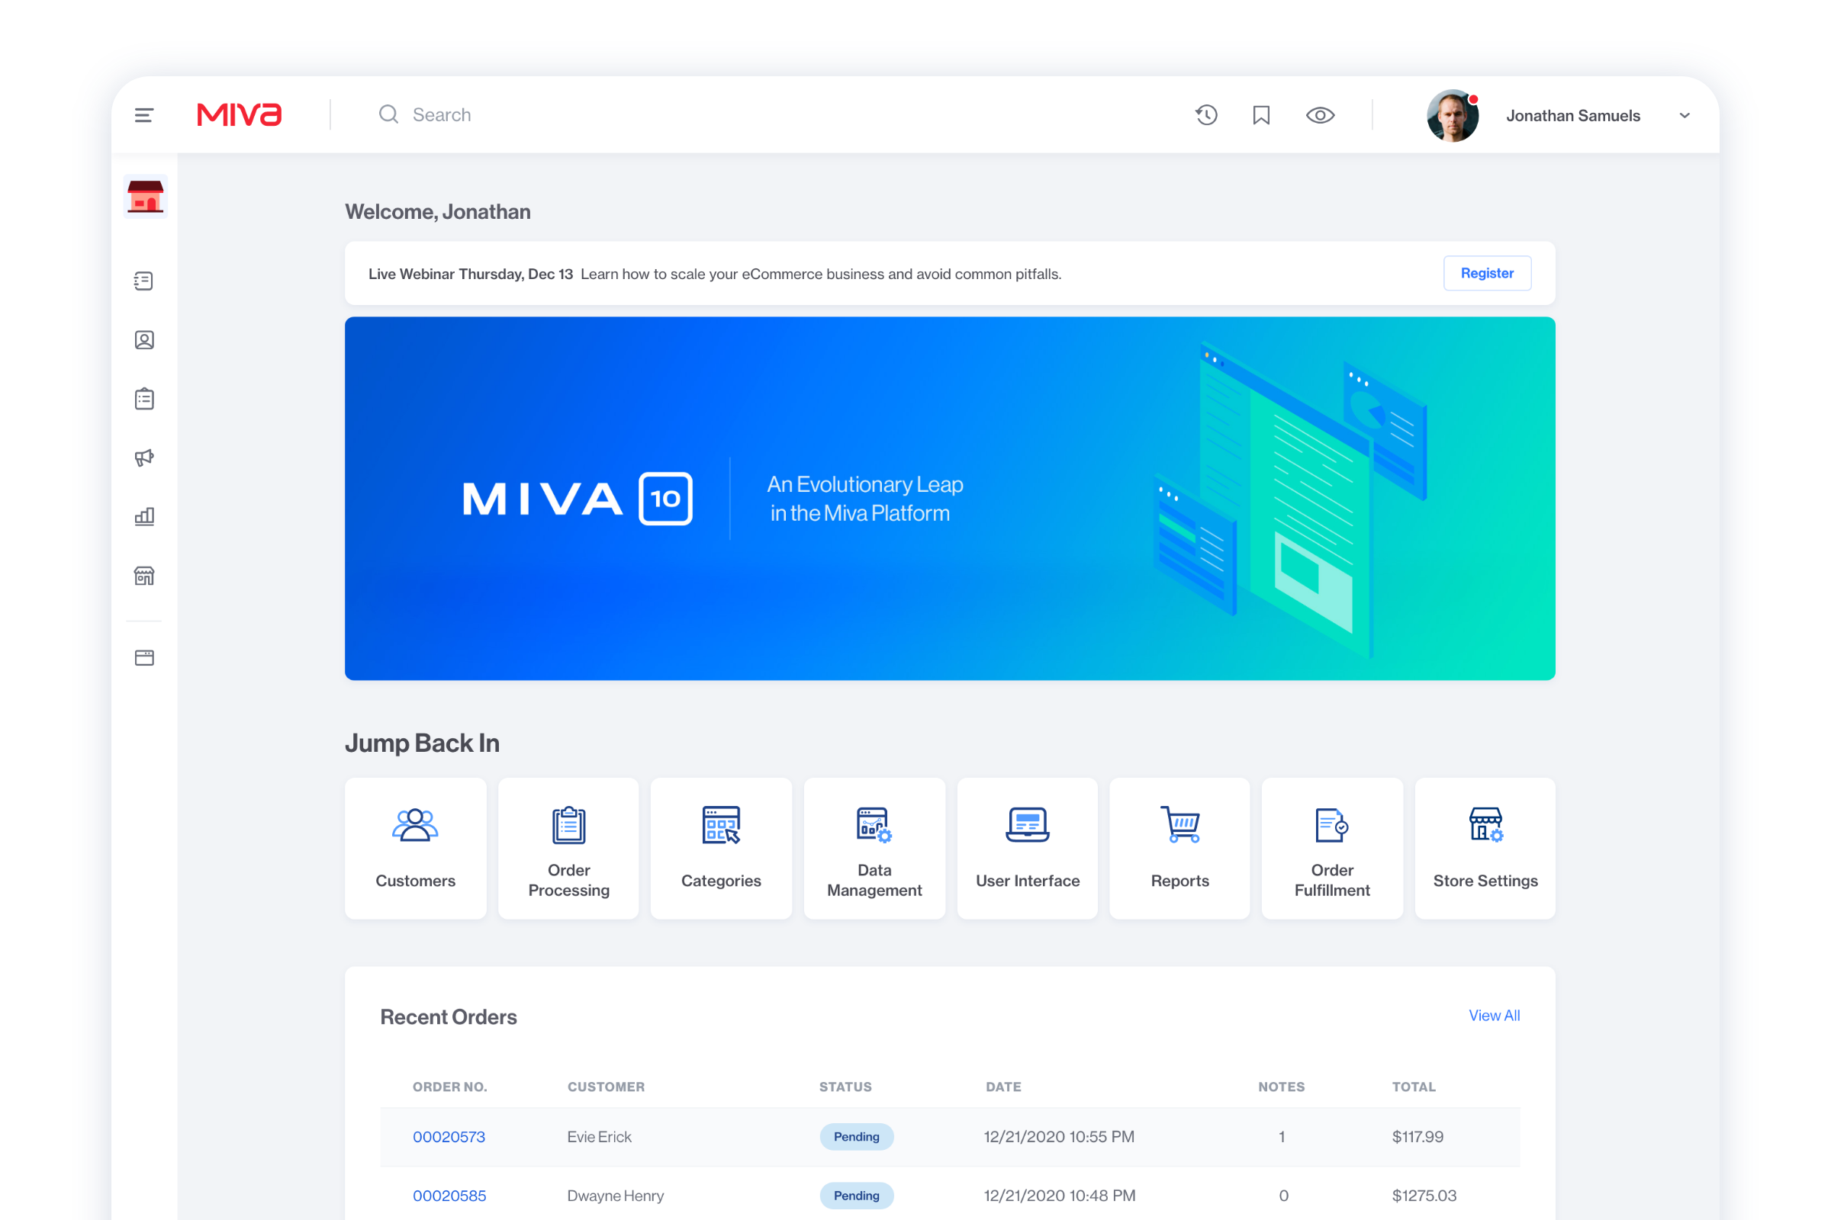Click the history clock icon in top bar
This screenshot has width=1831, height=1220.
coord(1206,114)
